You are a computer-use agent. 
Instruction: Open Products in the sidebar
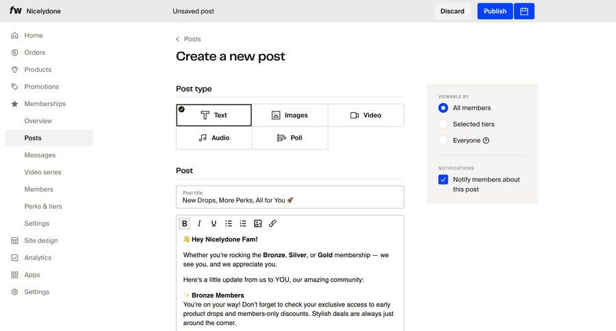pyautogui.click(x=38, y=70)
